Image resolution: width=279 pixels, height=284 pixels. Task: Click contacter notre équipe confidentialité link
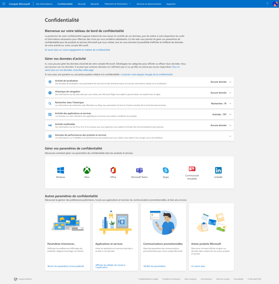tap(147, 74)
